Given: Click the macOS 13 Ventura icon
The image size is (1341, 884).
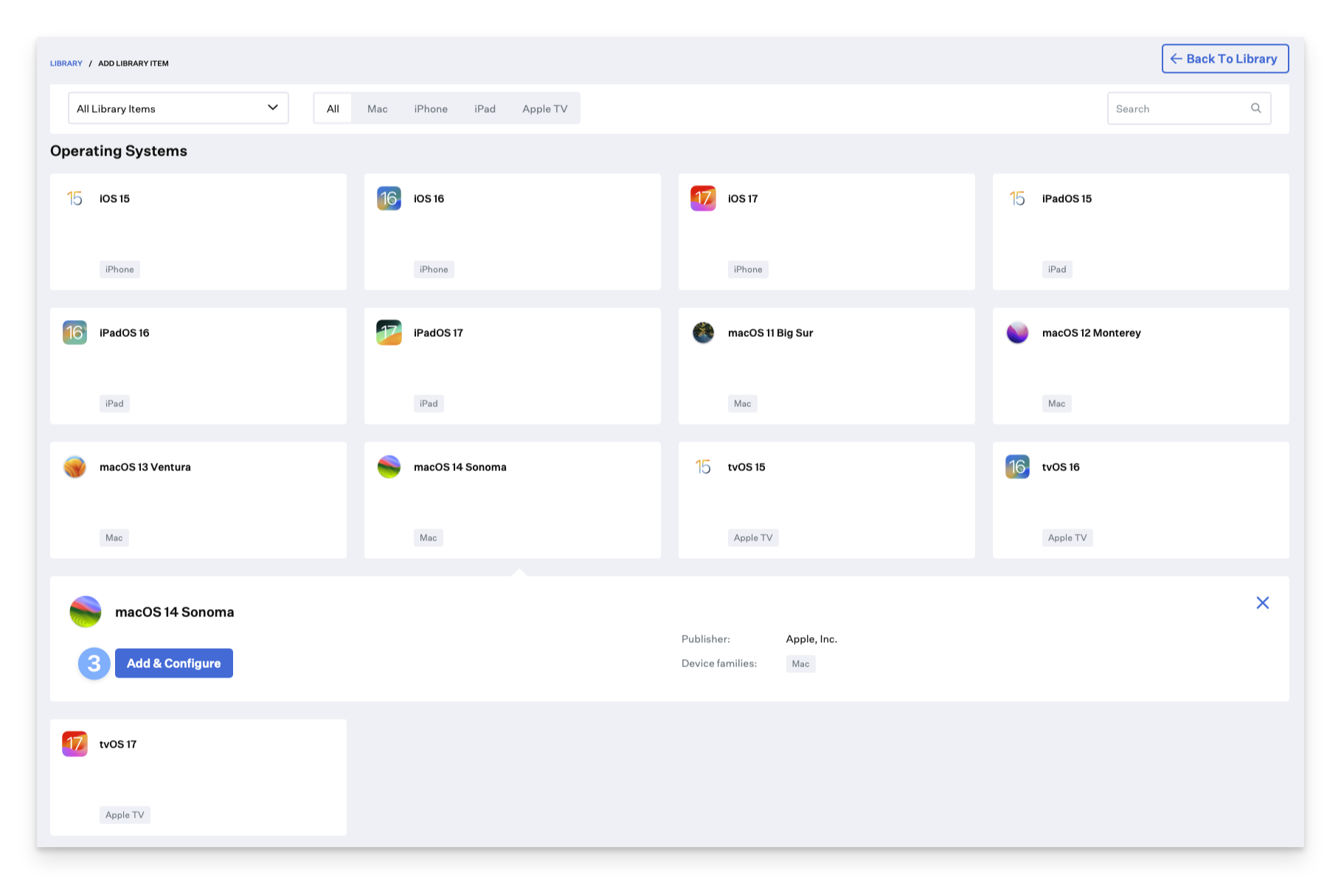Looking at the screenshot, I should point(74,467).
